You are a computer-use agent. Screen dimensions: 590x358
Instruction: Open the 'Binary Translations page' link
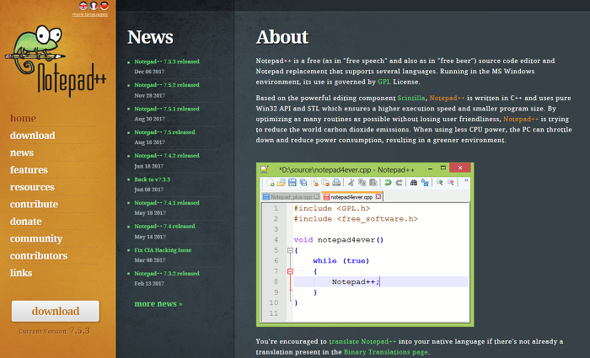[386, 352]
